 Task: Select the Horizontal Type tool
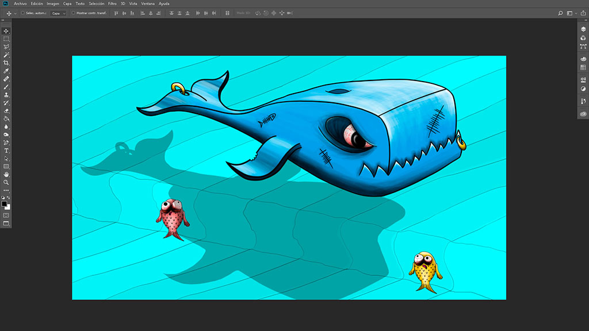[x=6, y=151]
